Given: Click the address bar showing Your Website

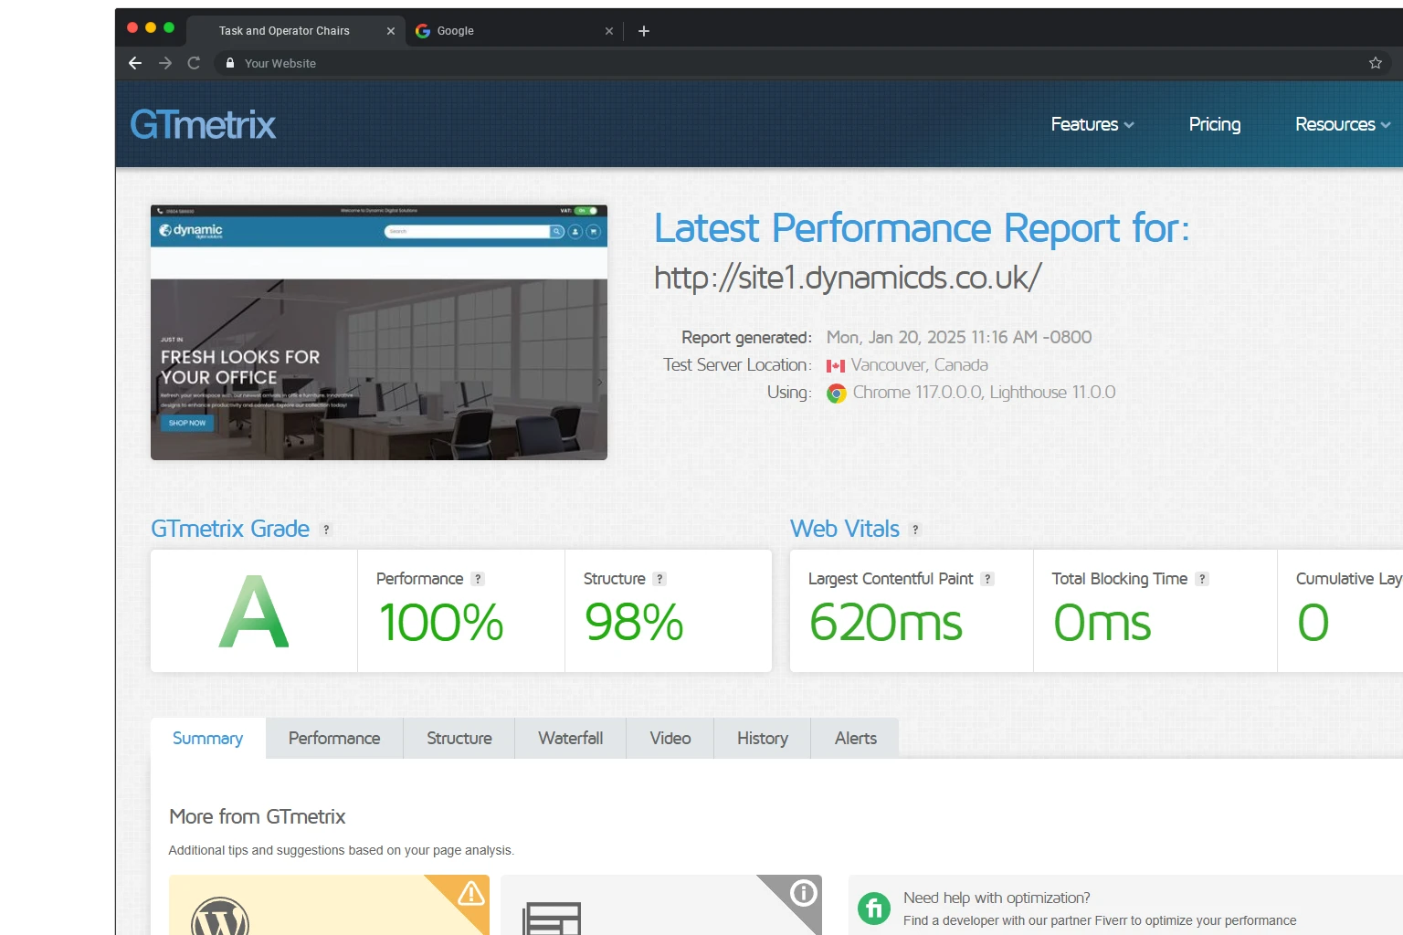Looking at the screenshot, I should (804, 63).
